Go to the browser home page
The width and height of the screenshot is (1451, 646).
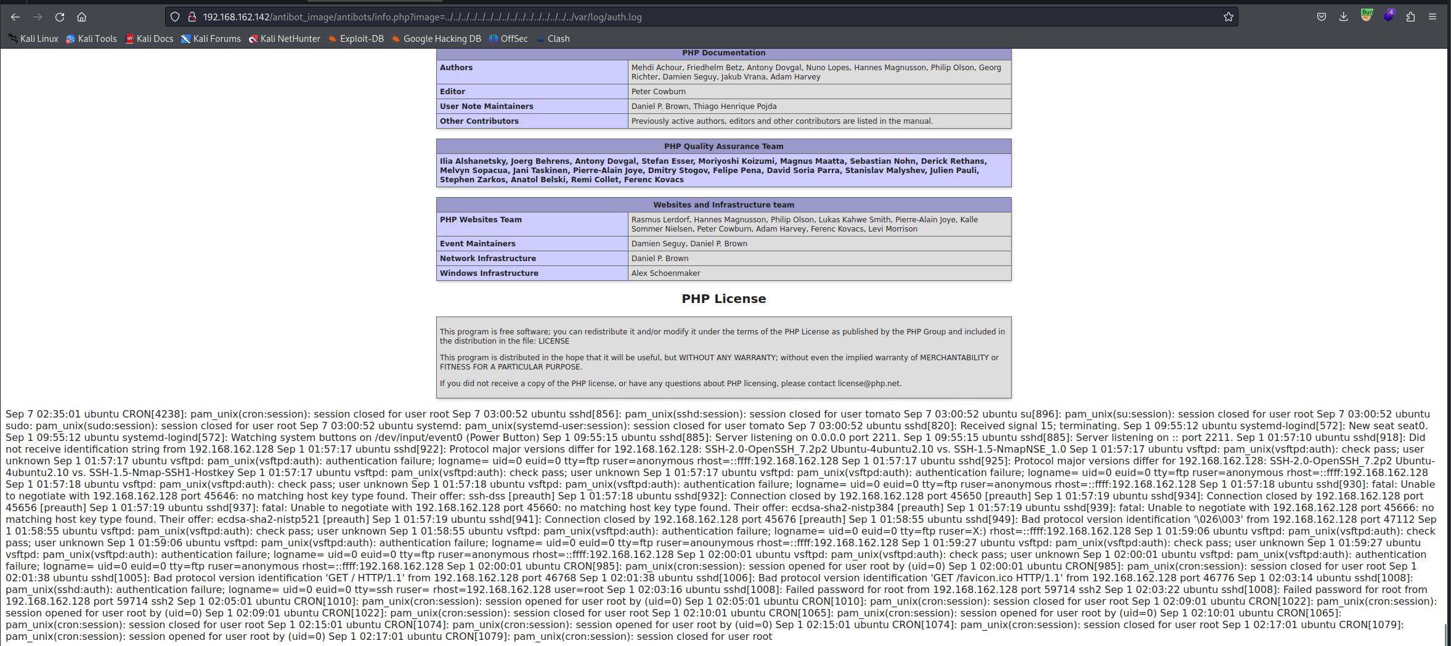81,17
